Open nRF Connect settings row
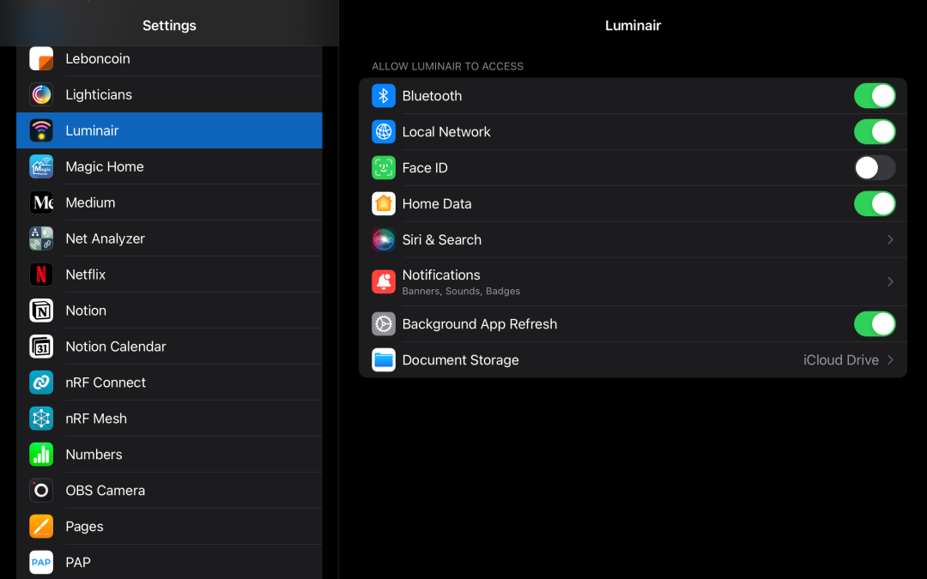927x579 pixels. 106,383
